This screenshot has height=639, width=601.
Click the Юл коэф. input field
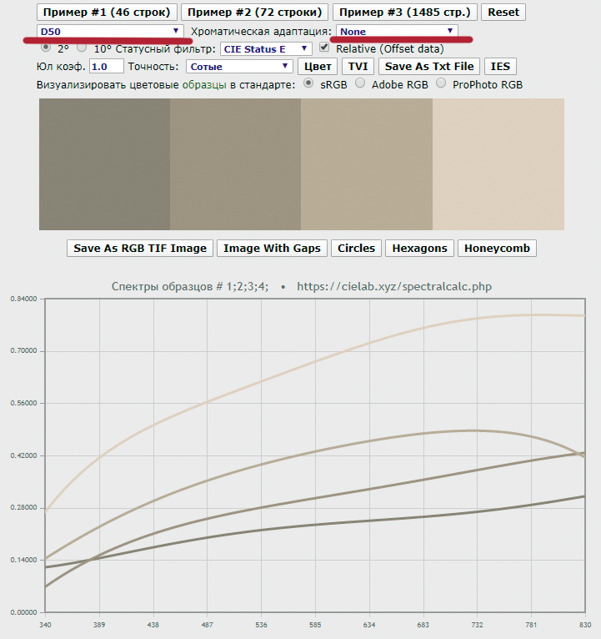[x=106, y=66]
